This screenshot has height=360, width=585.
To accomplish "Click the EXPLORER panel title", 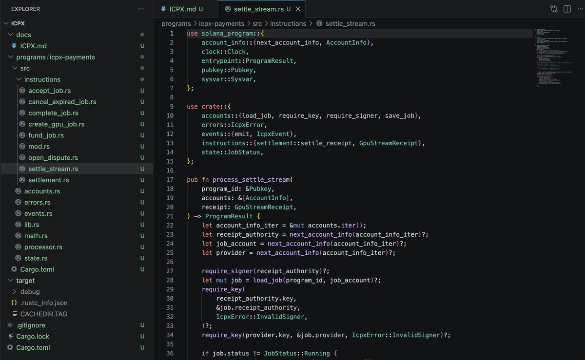I will 25,9.
